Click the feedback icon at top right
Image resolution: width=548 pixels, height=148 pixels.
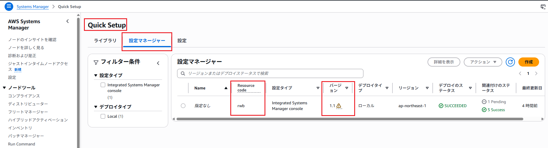pyautogui.click(x=543, y=7)
